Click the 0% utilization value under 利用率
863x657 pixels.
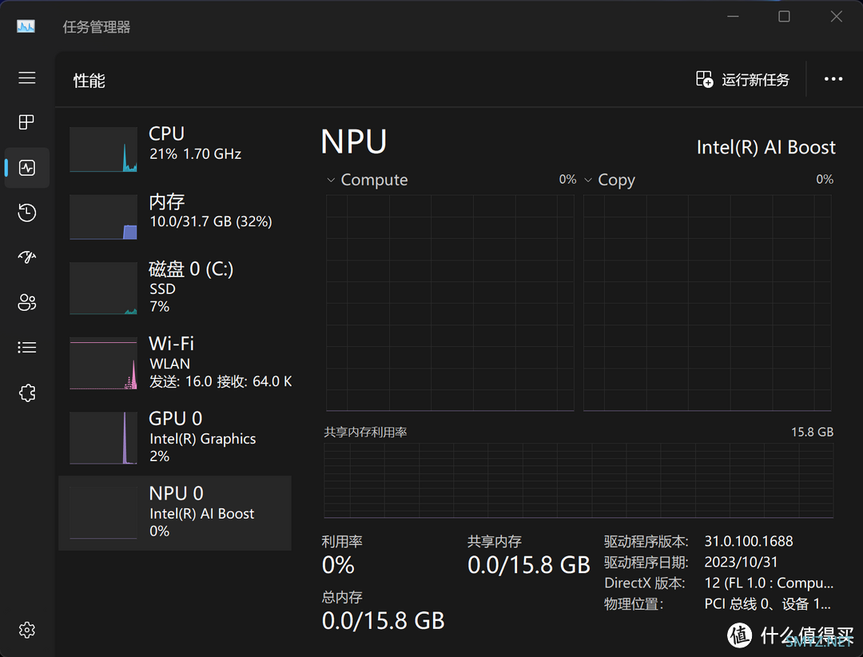338,565
